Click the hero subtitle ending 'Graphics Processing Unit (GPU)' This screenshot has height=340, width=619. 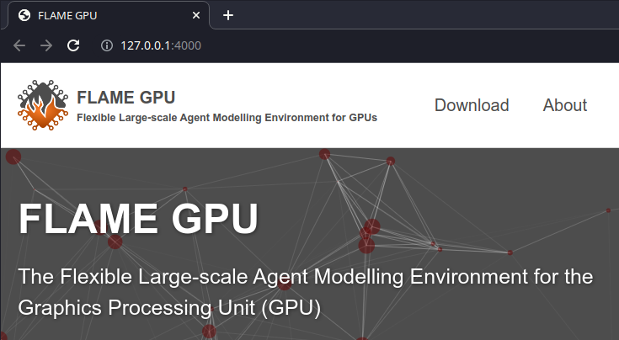point(306,292)
